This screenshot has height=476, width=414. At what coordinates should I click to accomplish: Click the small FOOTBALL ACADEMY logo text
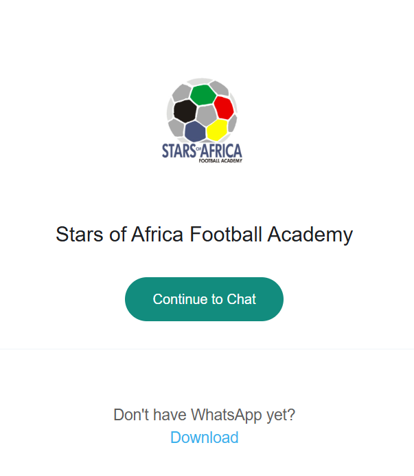pyautogui.click(x=220, y=161)
